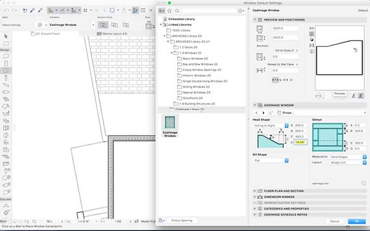Click the window width field showing 3200

[x=285, y=28]
